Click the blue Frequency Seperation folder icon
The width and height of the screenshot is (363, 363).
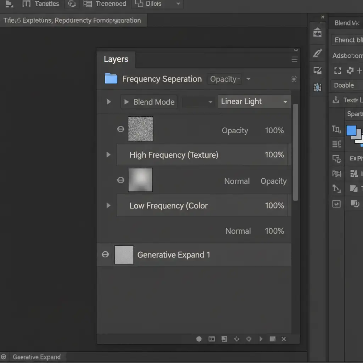click(111, 79)
